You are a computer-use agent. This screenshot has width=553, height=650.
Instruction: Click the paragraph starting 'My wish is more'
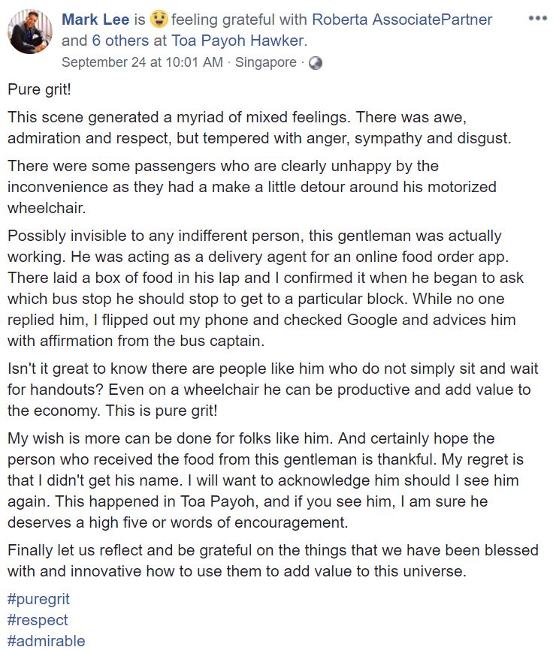[263, 480]
